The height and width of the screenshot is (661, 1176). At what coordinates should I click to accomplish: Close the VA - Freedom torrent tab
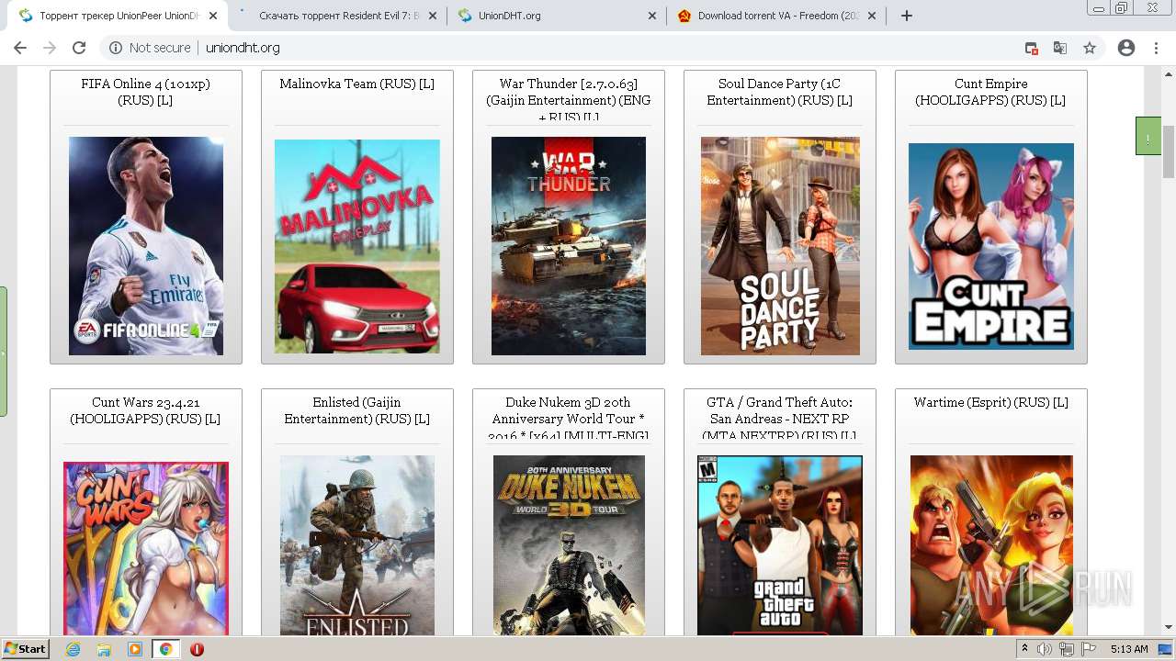[x=872, y=16]
